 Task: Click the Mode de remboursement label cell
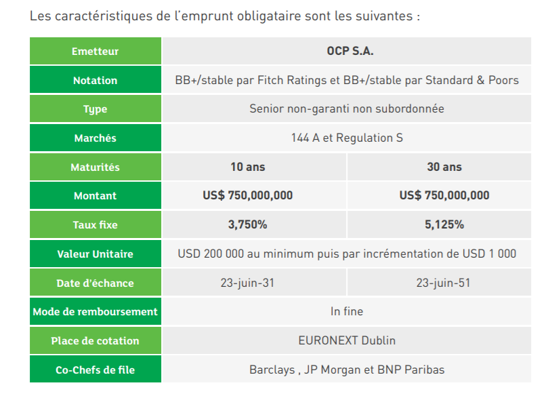(x=95, y=312)
